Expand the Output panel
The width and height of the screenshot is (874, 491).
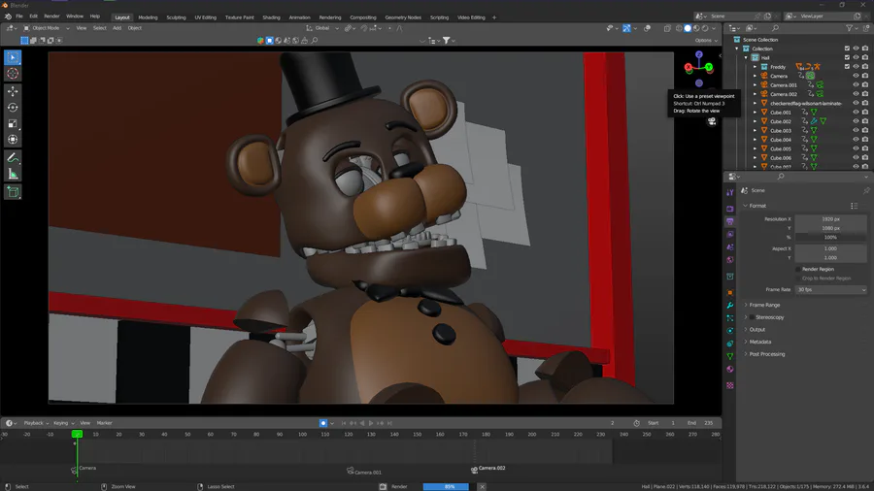756,330
